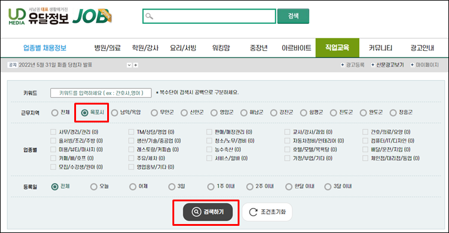Image resolution: width=449 pixels, height=233 pixels.
Task: Check the 호텔/모텔/목욕탕 checkbox
Action: (287, 149)
